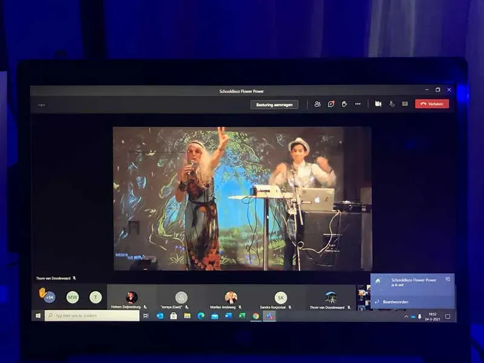Click the red Verlaten button

(x=432, y=104)
